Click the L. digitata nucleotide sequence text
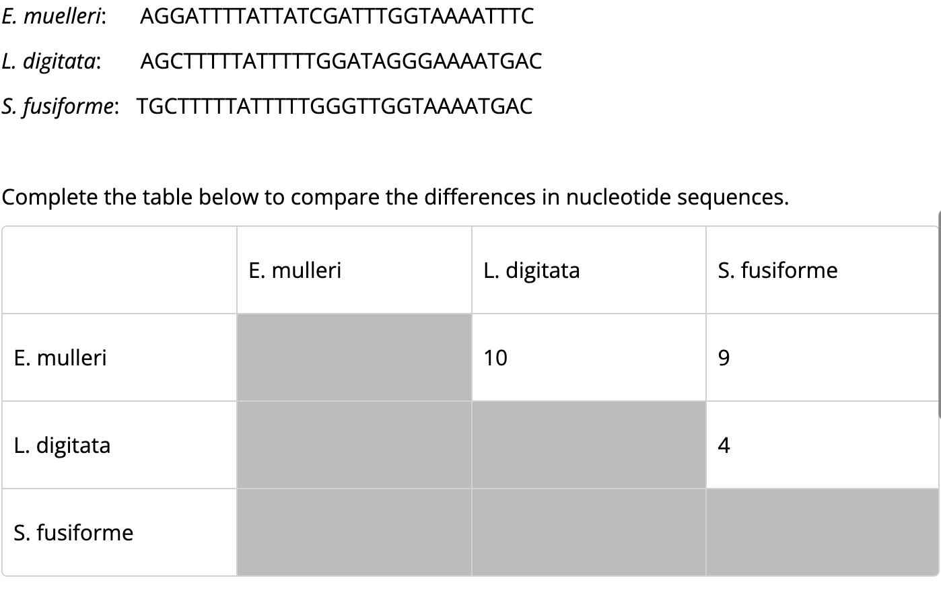The image size is (941, 607). pyautogui.click(x=341, y=61)
